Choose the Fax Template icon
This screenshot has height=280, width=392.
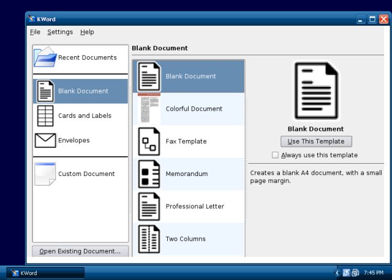point(149,141)
